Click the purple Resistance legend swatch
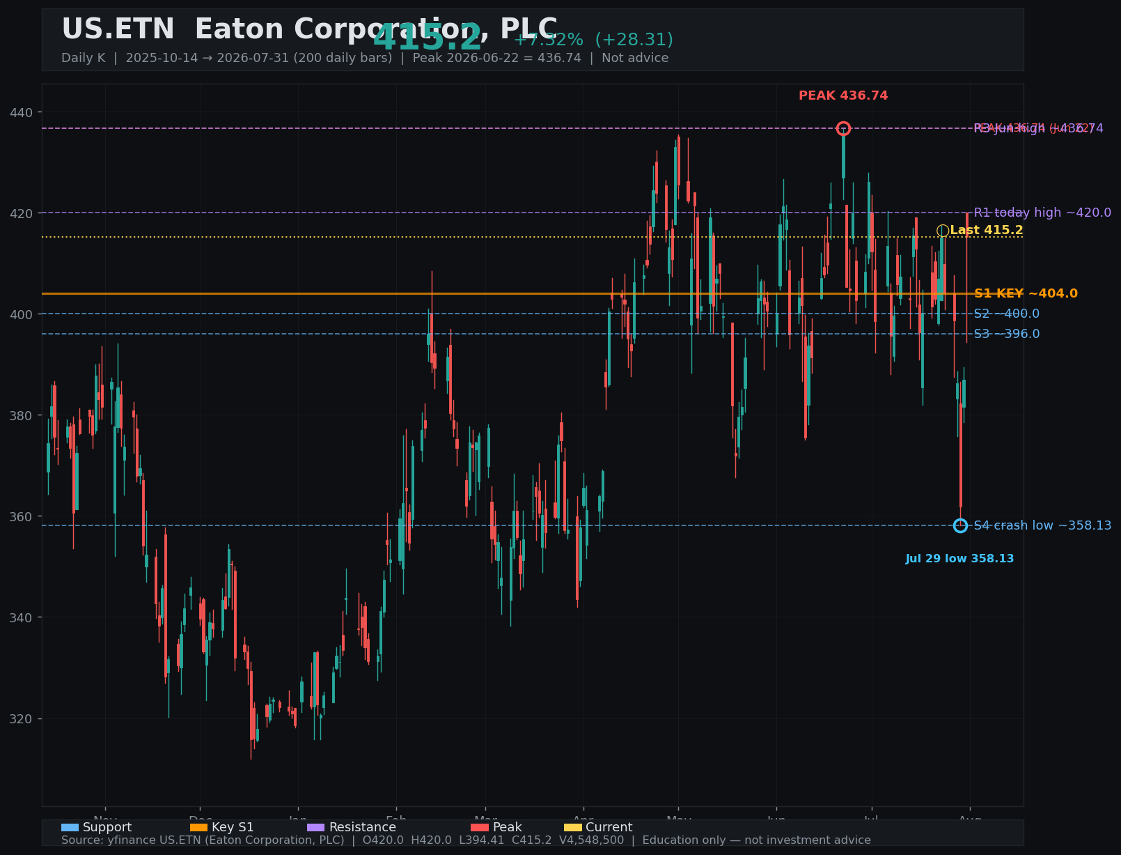 (315, 827)
